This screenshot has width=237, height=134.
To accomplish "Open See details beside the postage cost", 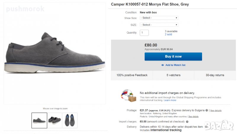I will [x=216, y=110].
